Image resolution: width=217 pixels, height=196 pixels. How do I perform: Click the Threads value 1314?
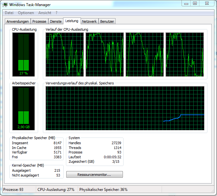point(117,148)
